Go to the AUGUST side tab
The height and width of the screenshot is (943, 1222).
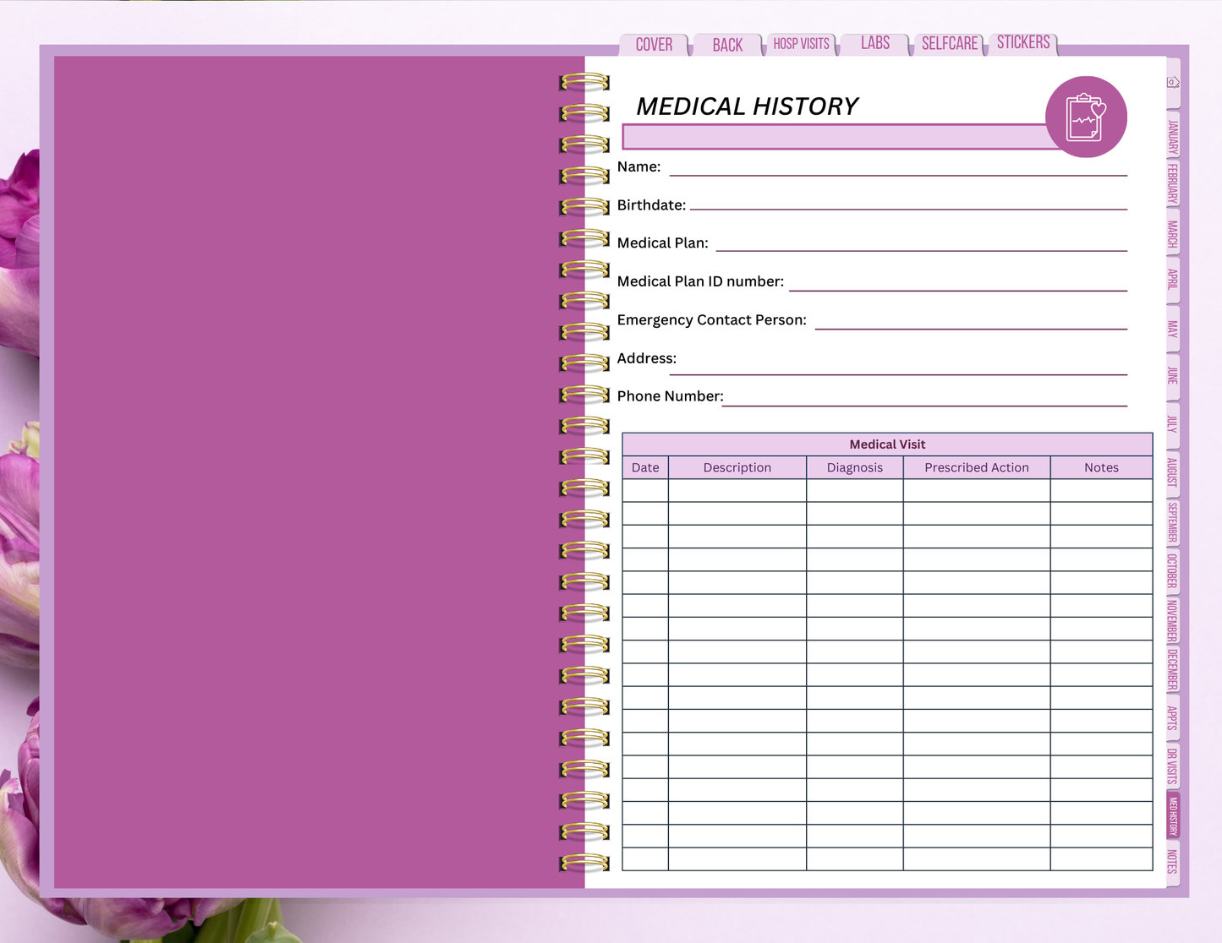pos(1172,472)
